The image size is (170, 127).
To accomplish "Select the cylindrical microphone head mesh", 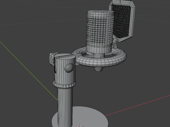I will tap(100, 32).
